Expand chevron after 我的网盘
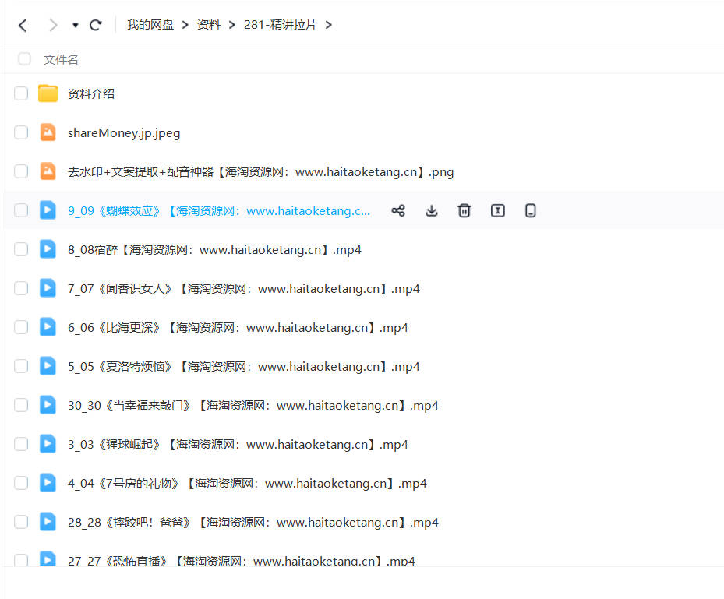Screen dimensions: 724x599 185,25
